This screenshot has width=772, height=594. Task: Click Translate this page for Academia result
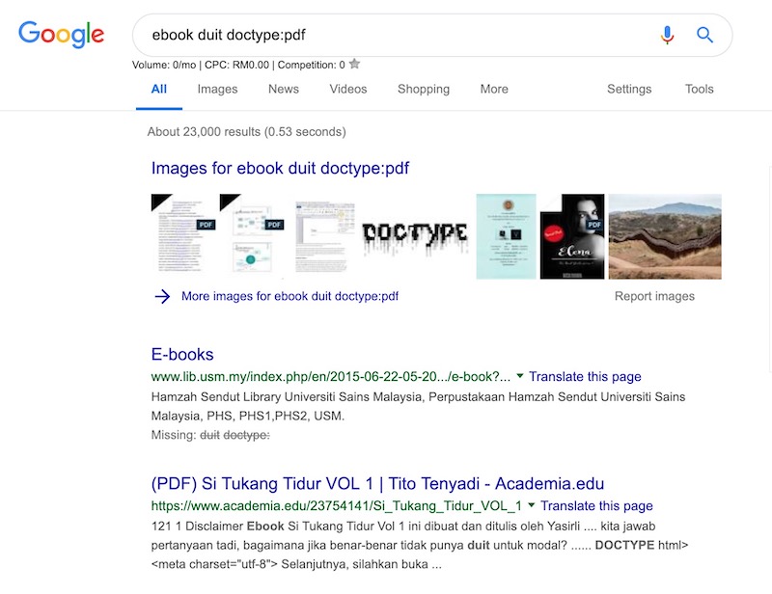[x=596, y=506]
